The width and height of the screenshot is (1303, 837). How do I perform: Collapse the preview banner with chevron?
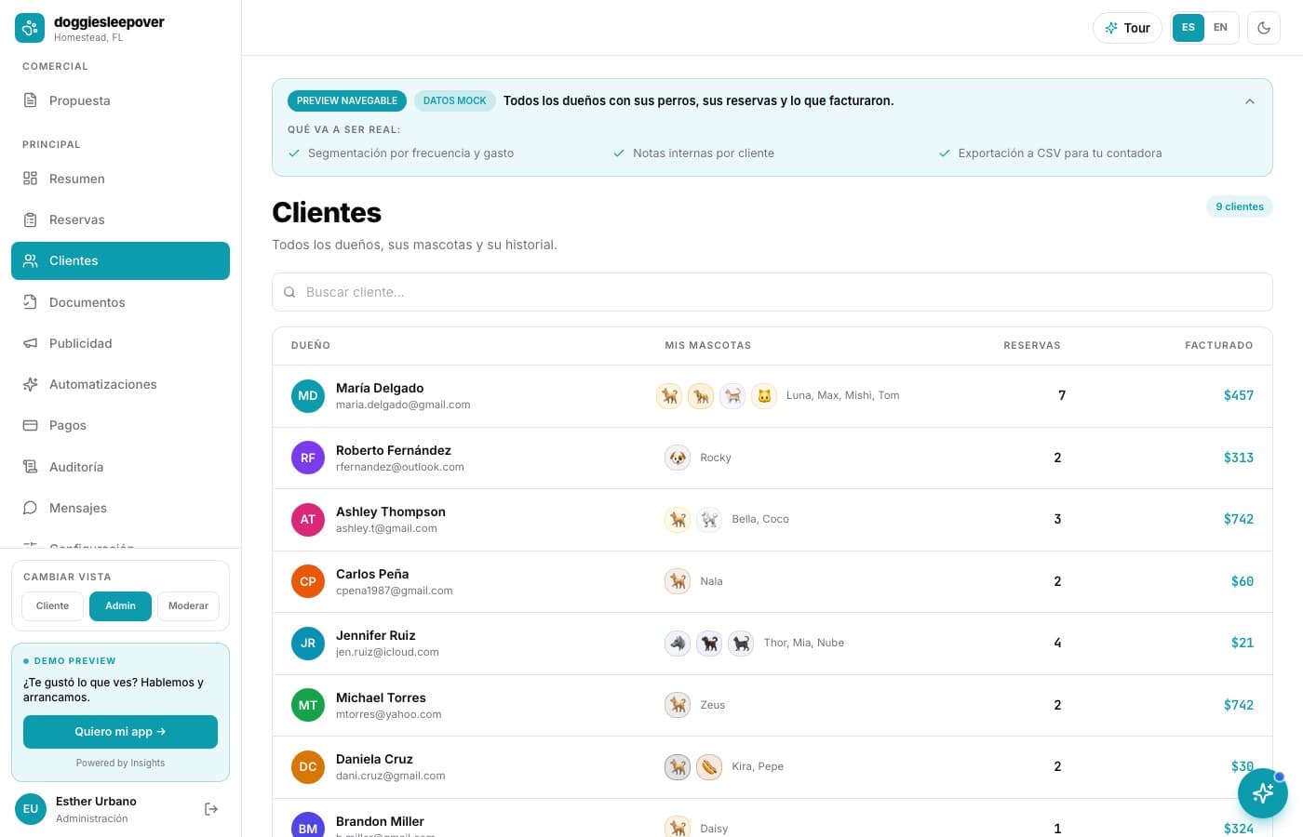(x=1250, y=101)
